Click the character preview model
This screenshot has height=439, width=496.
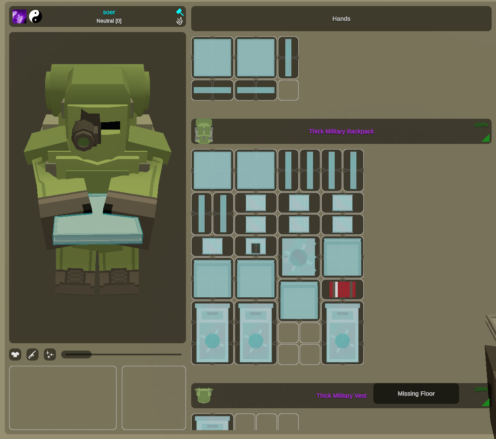[x=98, y=179]
